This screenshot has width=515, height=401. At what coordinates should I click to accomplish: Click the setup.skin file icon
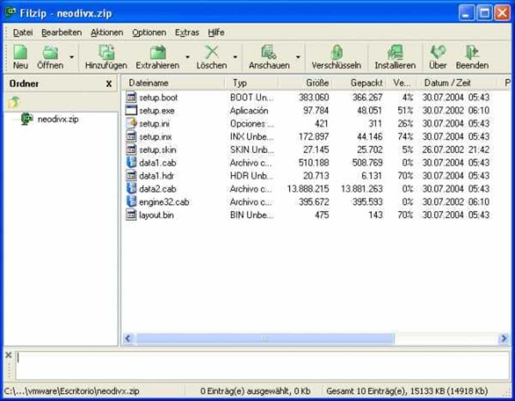point(131,150)
